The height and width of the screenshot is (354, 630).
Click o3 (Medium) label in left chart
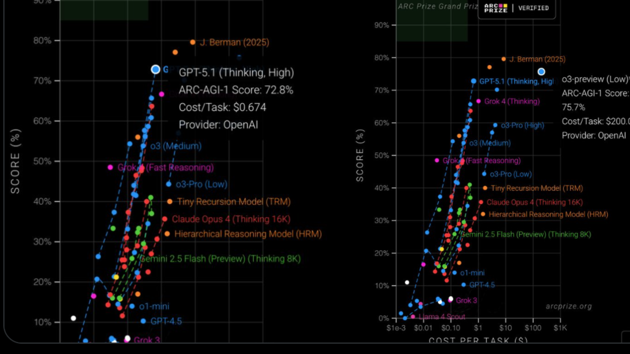point(176,147)
